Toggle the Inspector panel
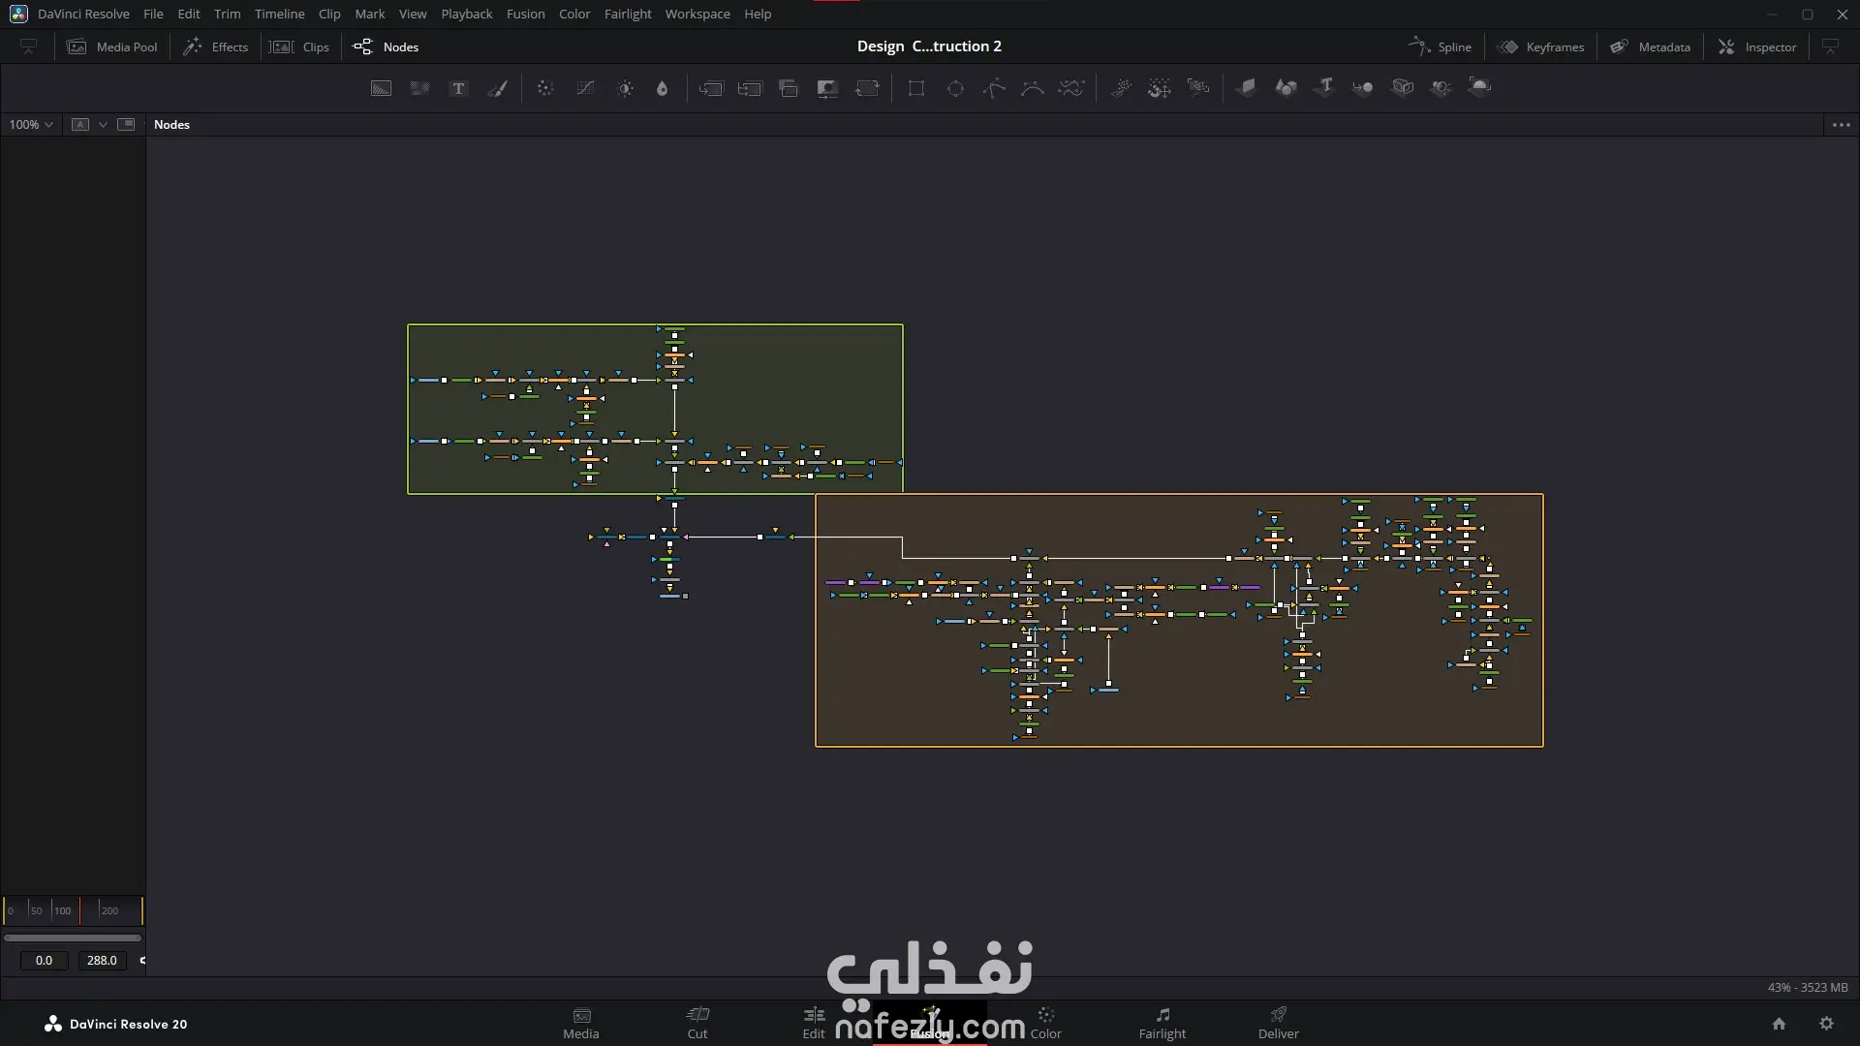This screenshot has height=1046, width=1860. [x=1757, y=46]
